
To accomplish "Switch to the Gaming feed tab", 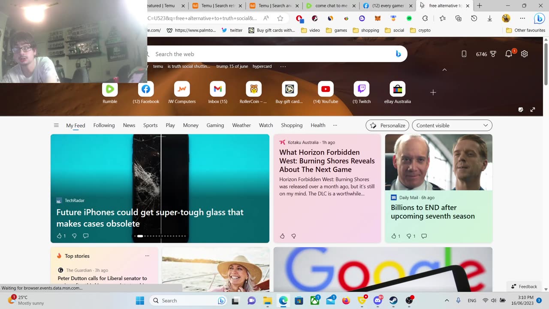I will pos(215,125).
